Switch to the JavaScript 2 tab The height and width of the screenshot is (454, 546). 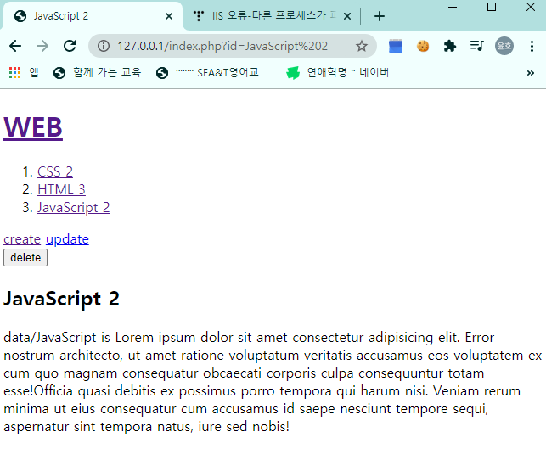pyautogui.click(x=93, y=16)
